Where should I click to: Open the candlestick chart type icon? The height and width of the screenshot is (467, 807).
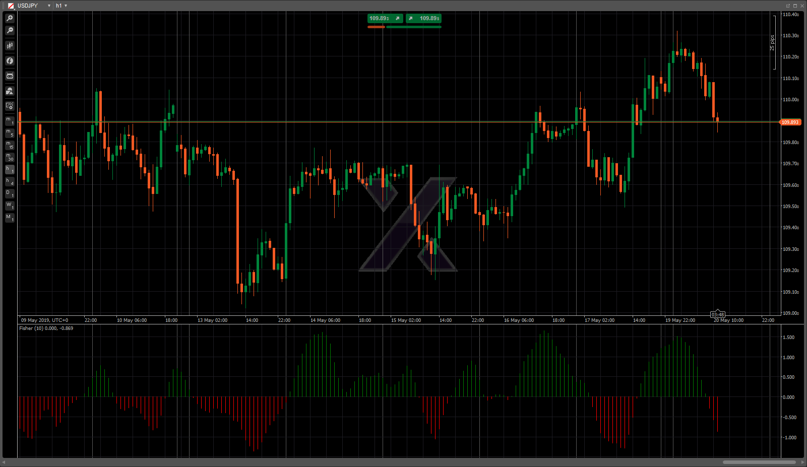coord(10,46)
